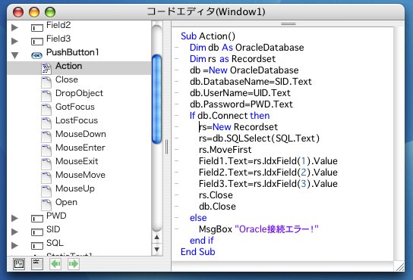This screenshot has height=280, width=413.
Task: Select the PushButton1 tree item
Action: [72, 52]
